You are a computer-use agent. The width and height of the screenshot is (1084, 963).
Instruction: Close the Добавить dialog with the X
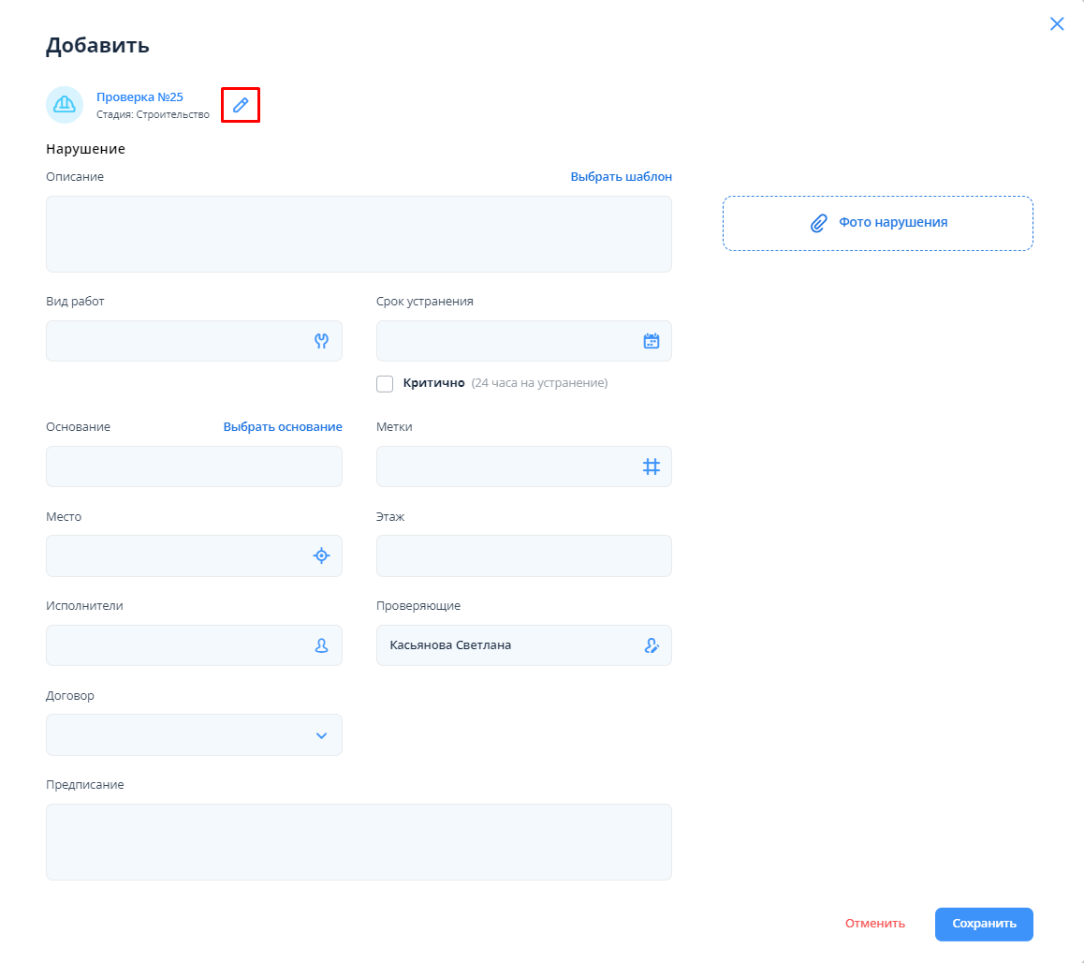(1057, 24)
